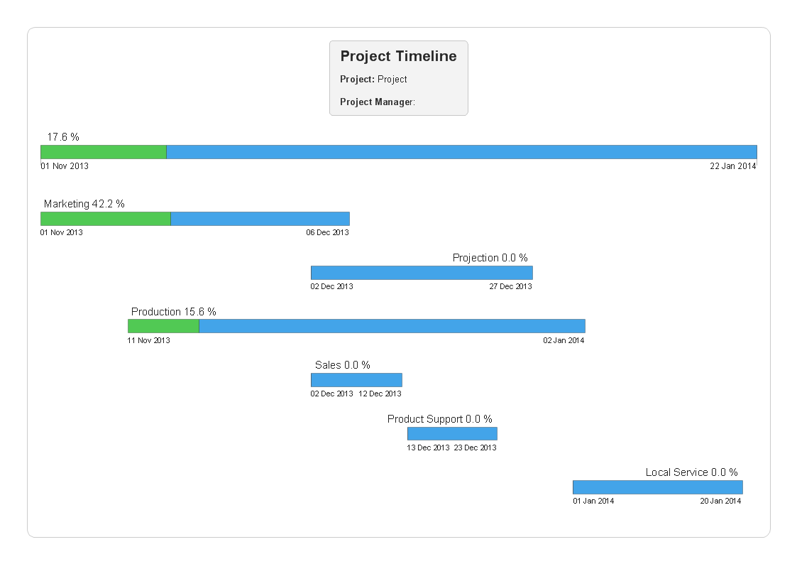Click the overall 17.6 % progress label
The height and width of the screenshot is (564, 797).
pyautogui.click(x=63, y=137)
